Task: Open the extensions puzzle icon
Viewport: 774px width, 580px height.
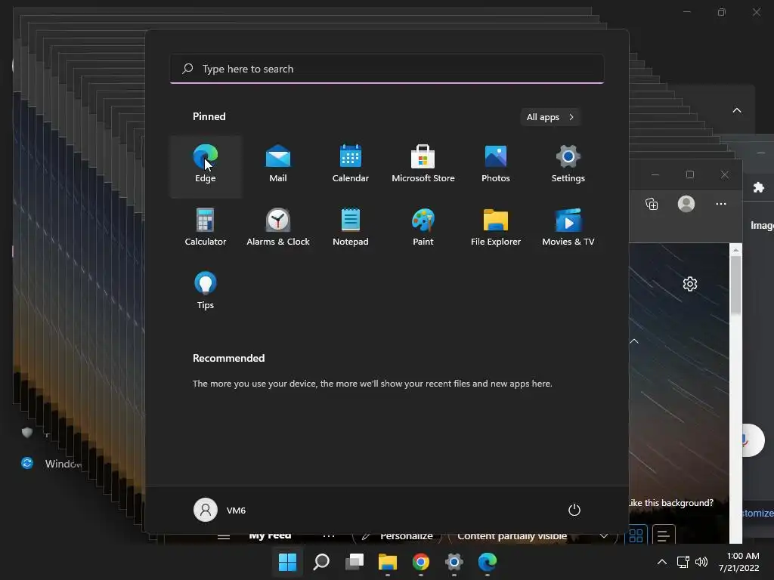Action: [x=759, y=187]
